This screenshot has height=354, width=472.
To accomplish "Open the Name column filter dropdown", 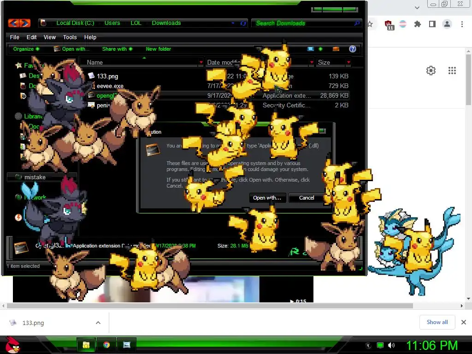I will [201, 62].
